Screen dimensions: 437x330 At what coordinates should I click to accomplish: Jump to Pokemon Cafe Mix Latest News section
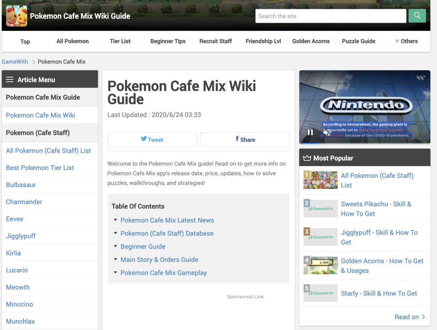click(x=167, y=220)
